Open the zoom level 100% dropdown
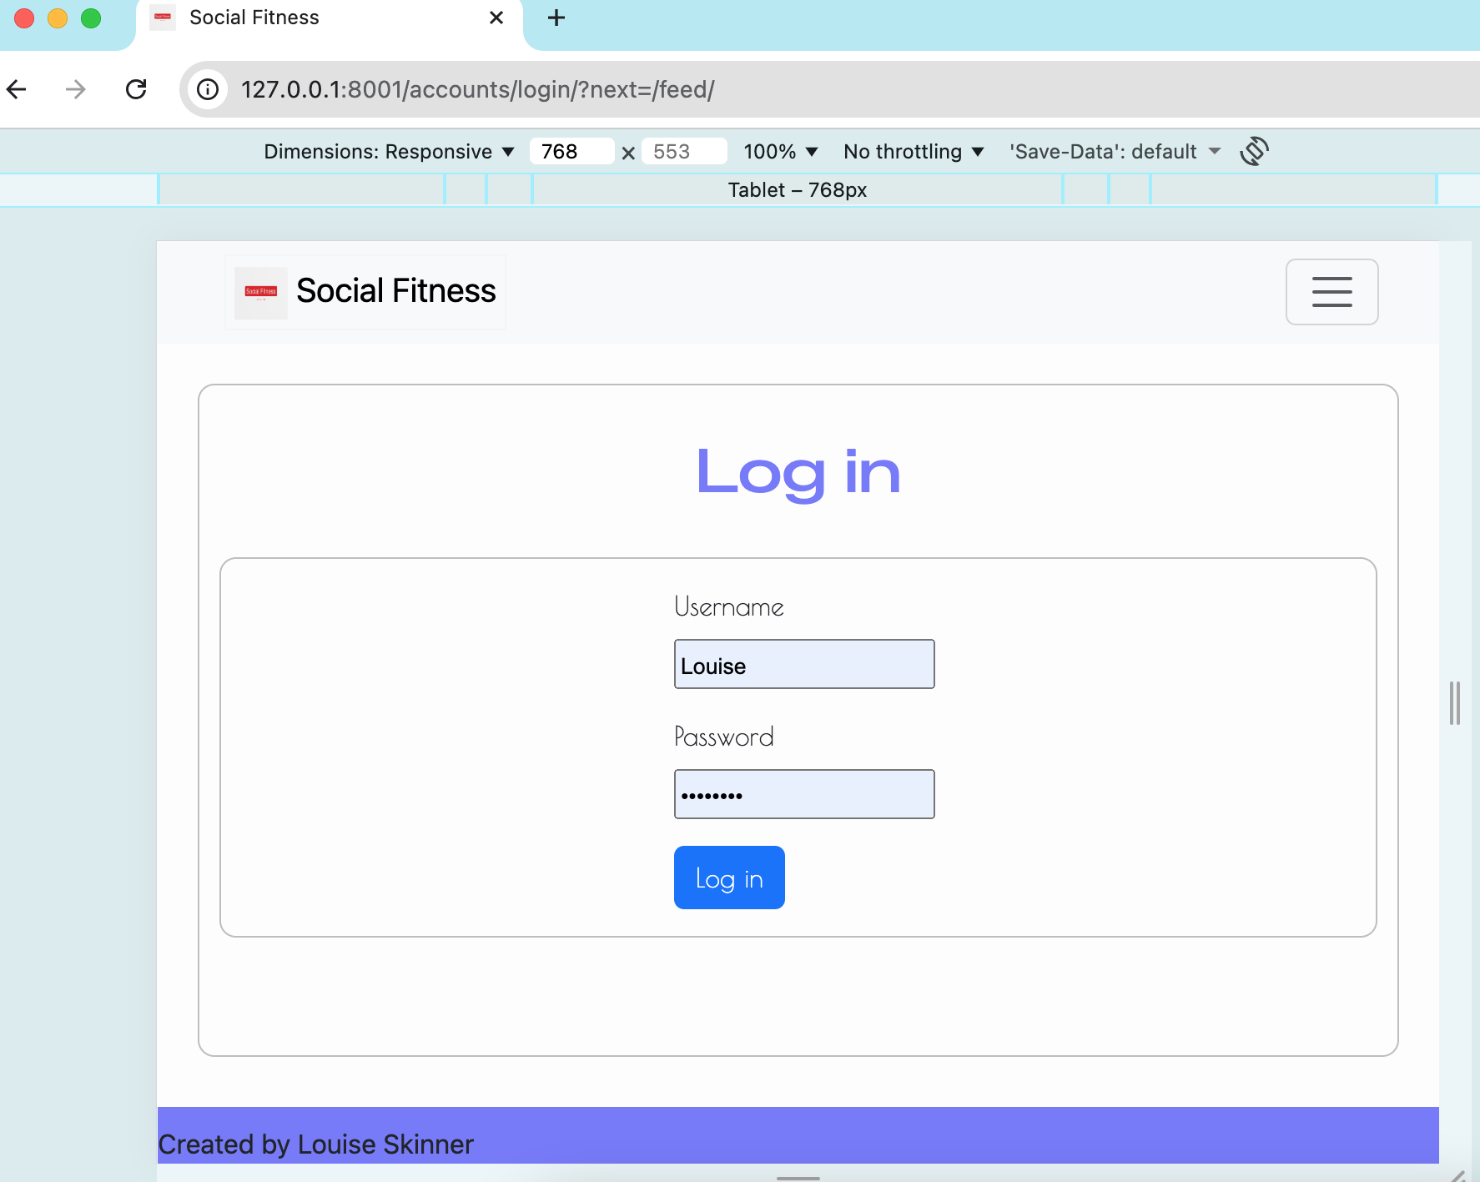The height and width of the screenshot is (1182, 1480). 780,151
